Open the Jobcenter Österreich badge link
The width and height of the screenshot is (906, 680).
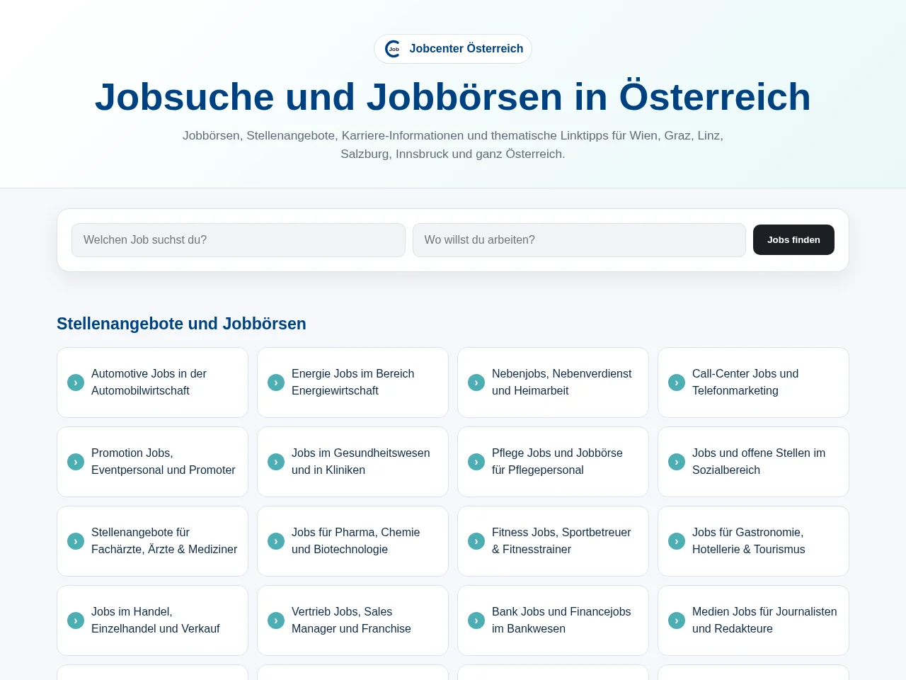[453, 49]
